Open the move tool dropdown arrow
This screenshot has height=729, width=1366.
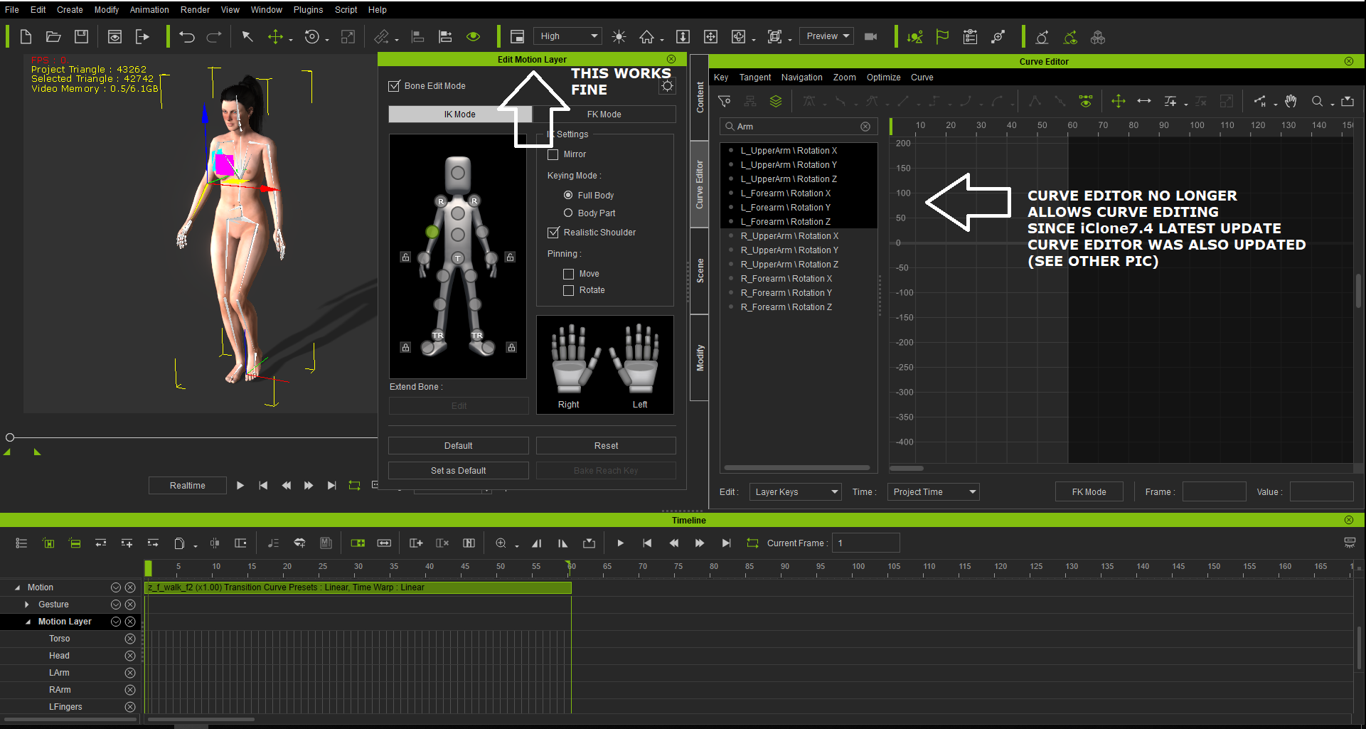291,40
